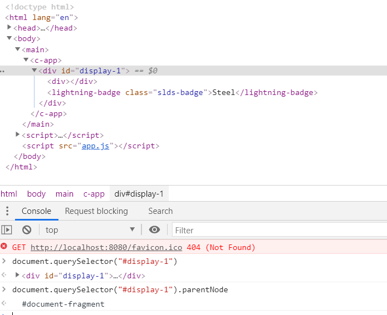The width and height of the screenshot is (387, 315).
Task: Open the console drawer three-dot menu
Action: [x=7, y=211]
